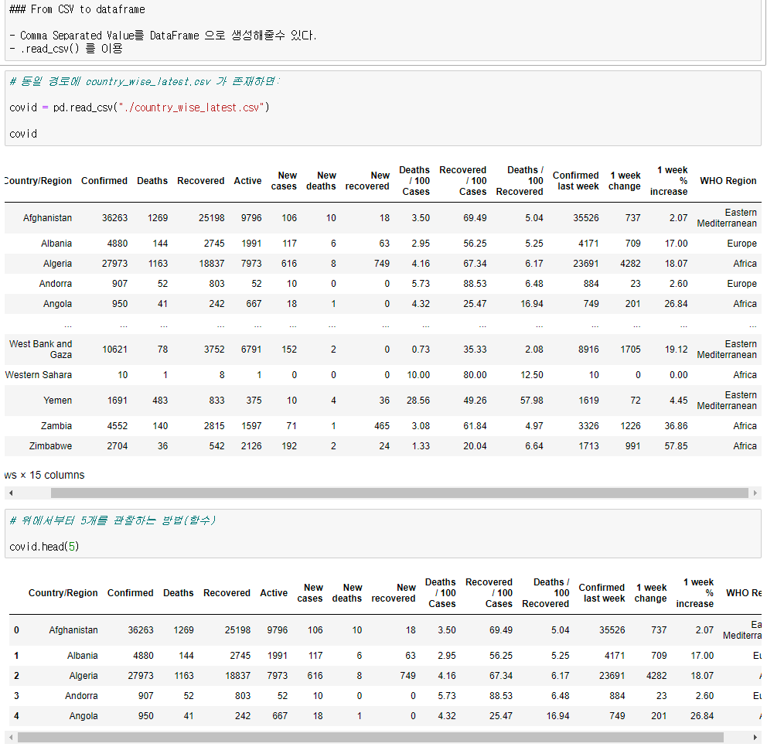This screenshot has height=747, width=767.
Task: Click 'Active' column header in first table
Action: [x=247, y=180]
